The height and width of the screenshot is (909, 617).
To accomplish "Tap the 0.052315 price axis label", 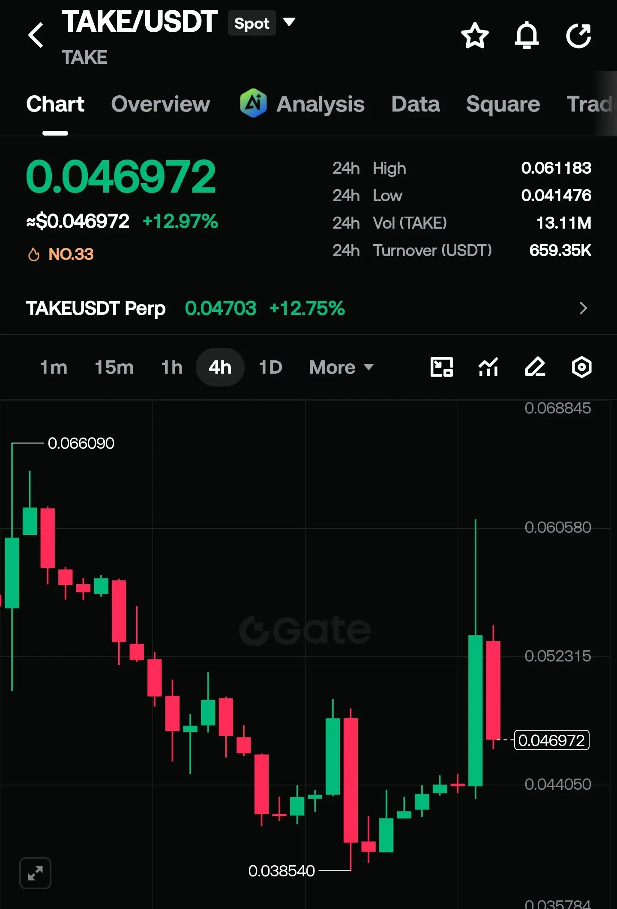I will pyautogui.click(x=558, y=656).
